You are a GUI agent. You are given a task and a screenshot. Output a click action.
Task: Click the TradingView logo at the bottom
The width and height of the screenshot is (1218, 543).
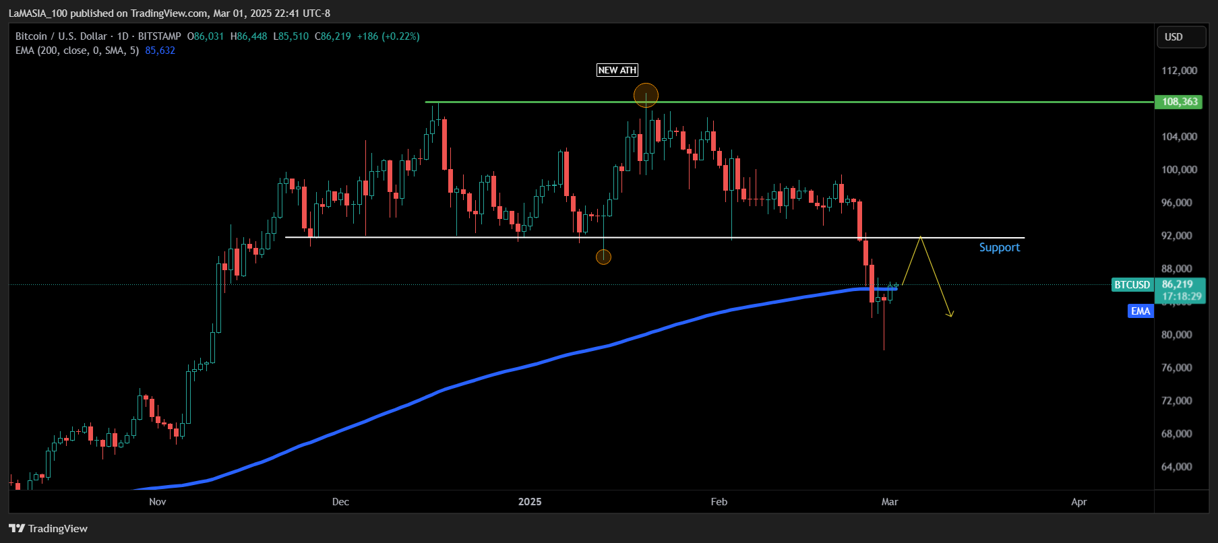coord(48,528)
